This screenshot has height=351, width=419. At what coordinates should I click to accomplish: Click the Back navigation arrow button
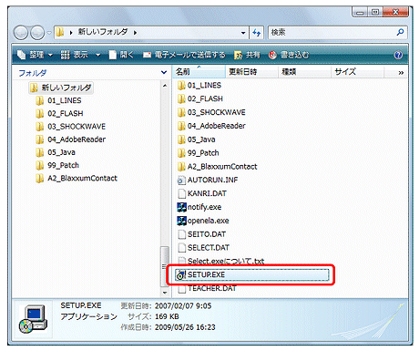pos(21,33)
